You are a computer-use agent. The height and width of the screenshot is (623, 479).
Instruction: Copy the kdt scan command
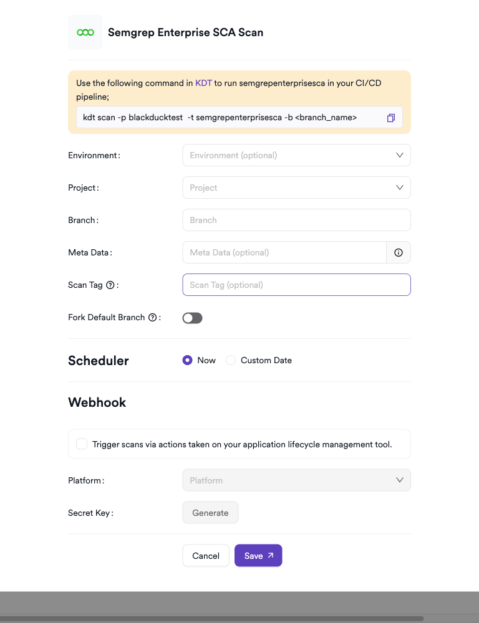pos(391,118)
